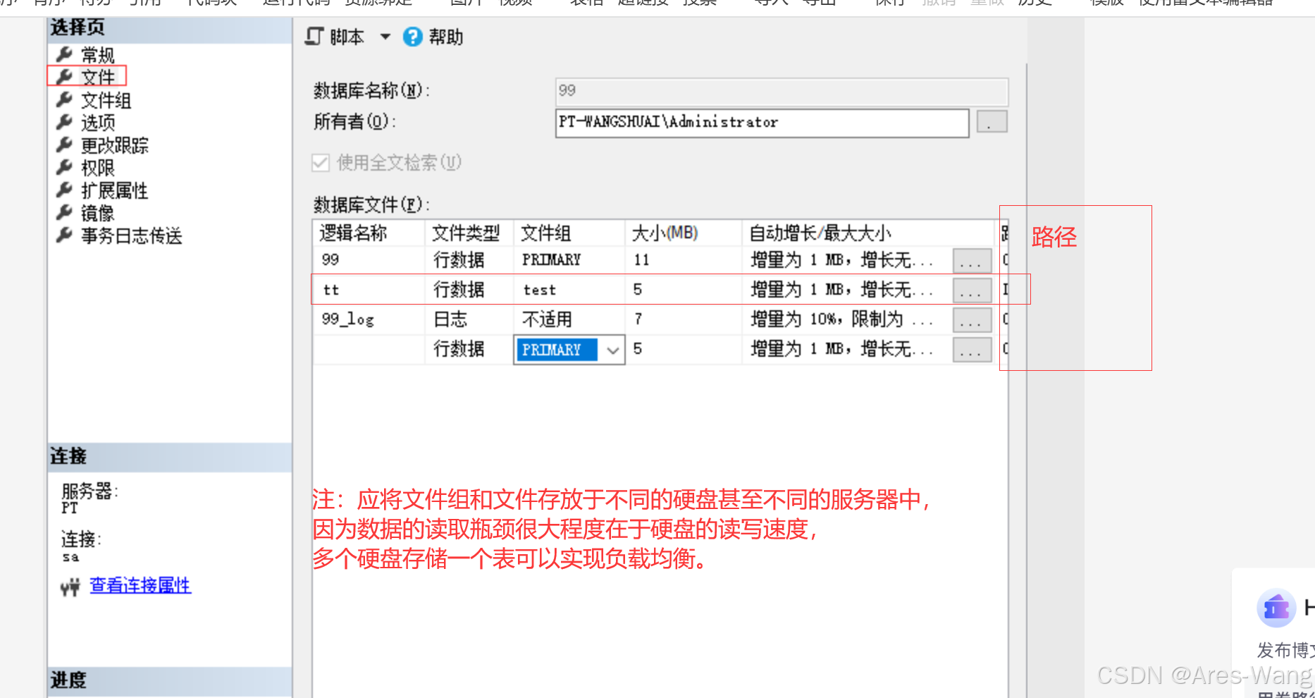Click the 行数据 file type cell for row 99

(x=469, y=259)
